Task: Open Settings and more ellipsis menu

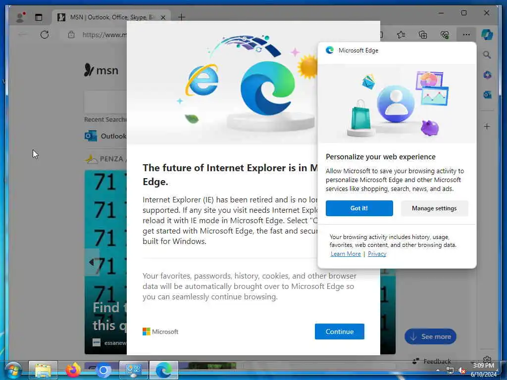Action: pyautogui.click(x=466, y=35)
